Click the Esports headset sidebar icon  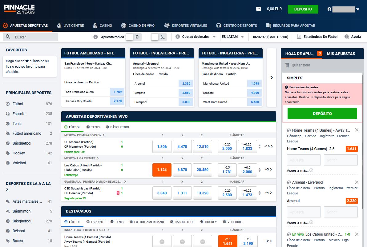coord(8,114)
